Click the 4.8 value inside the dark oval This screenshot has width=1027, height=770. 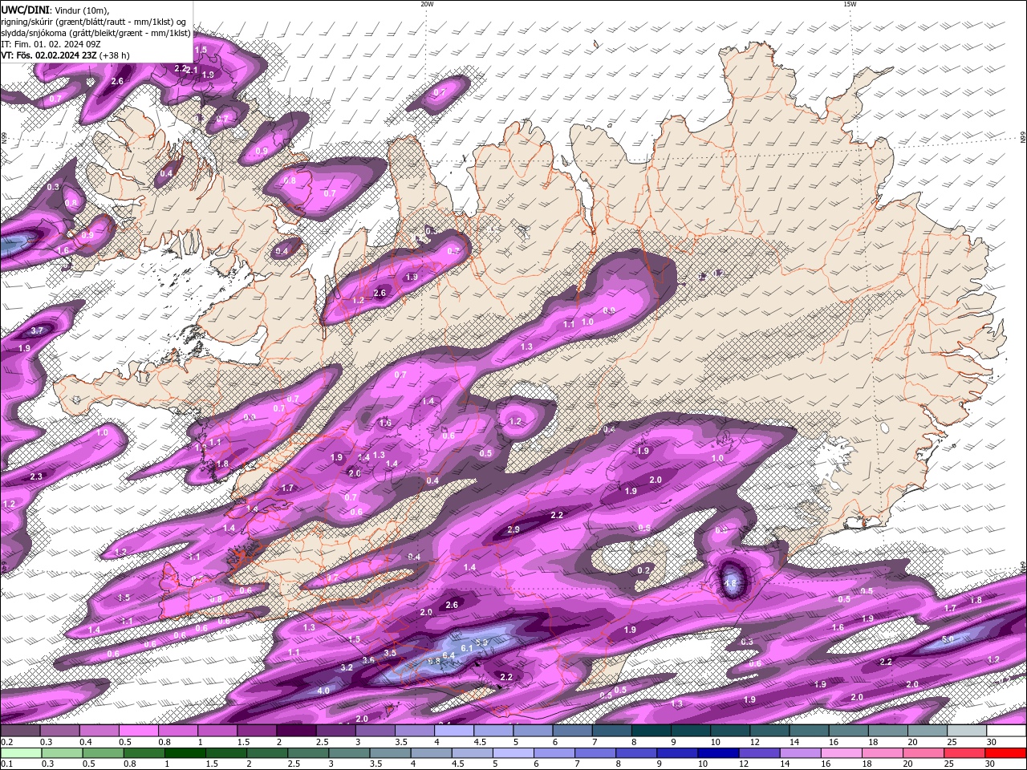731,584
